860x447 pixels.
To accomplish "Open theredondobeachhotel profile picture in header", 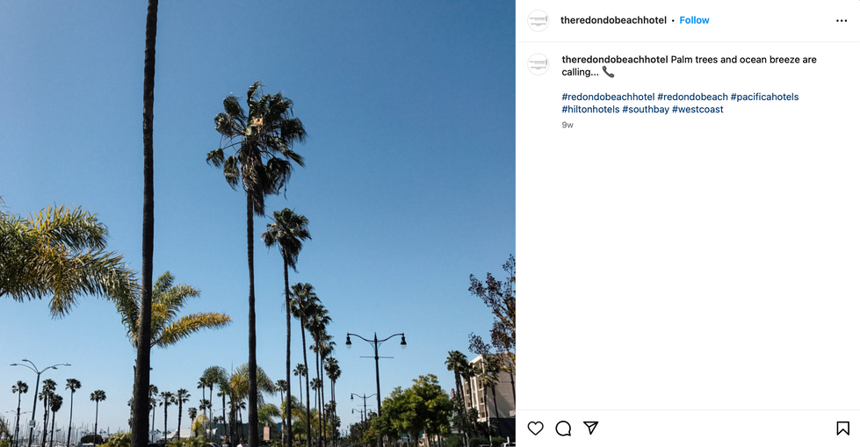I will (x=538, y=20).
